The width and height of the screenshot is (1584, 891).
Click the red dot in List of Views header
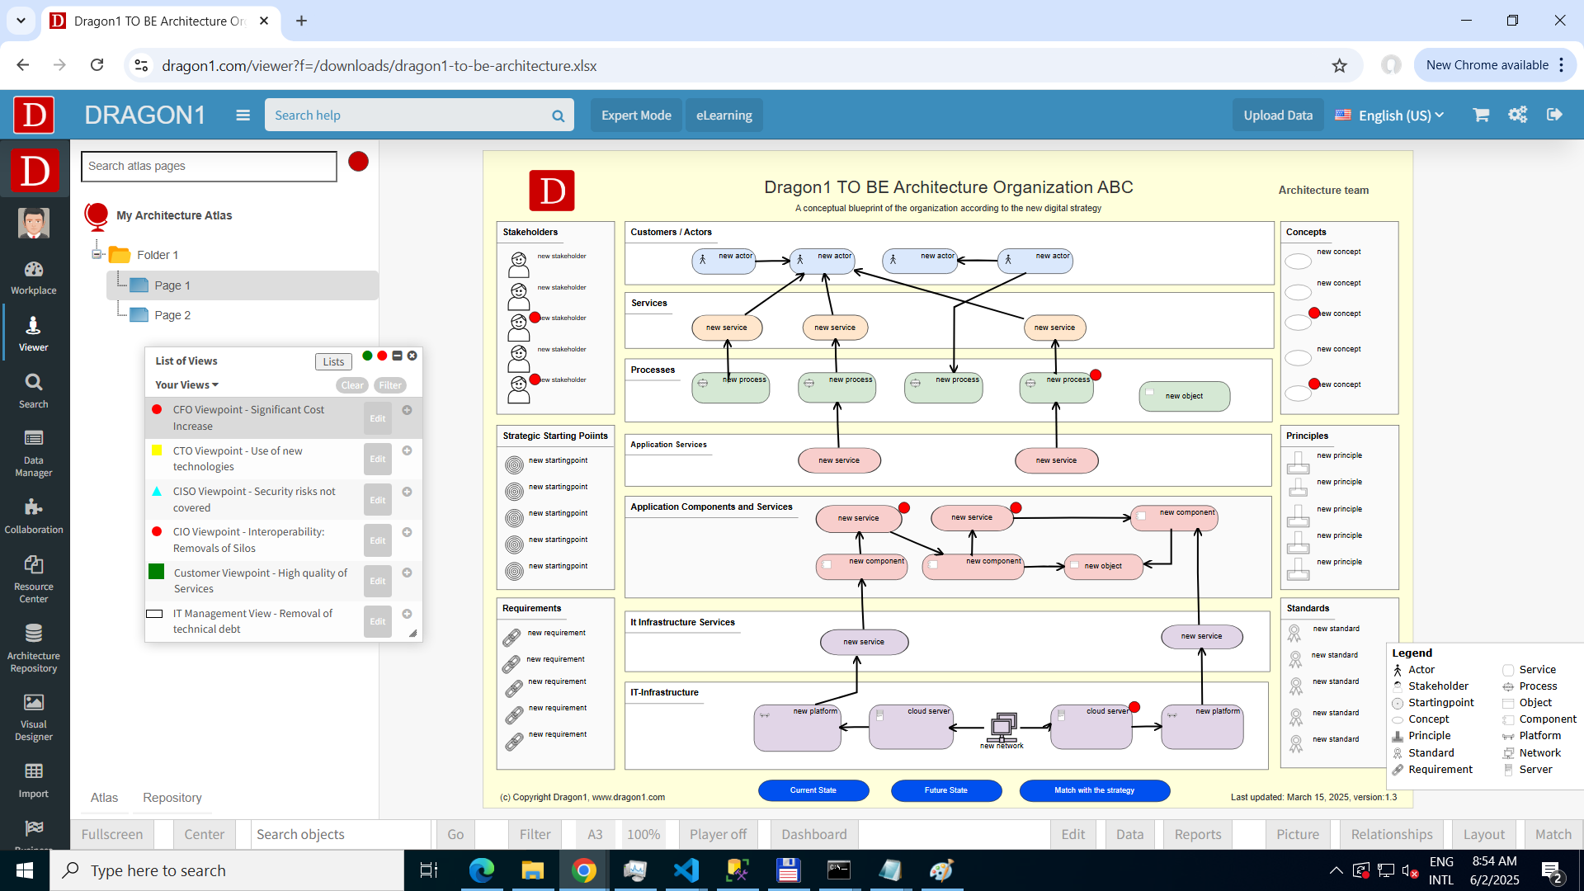tap(382, 356)
